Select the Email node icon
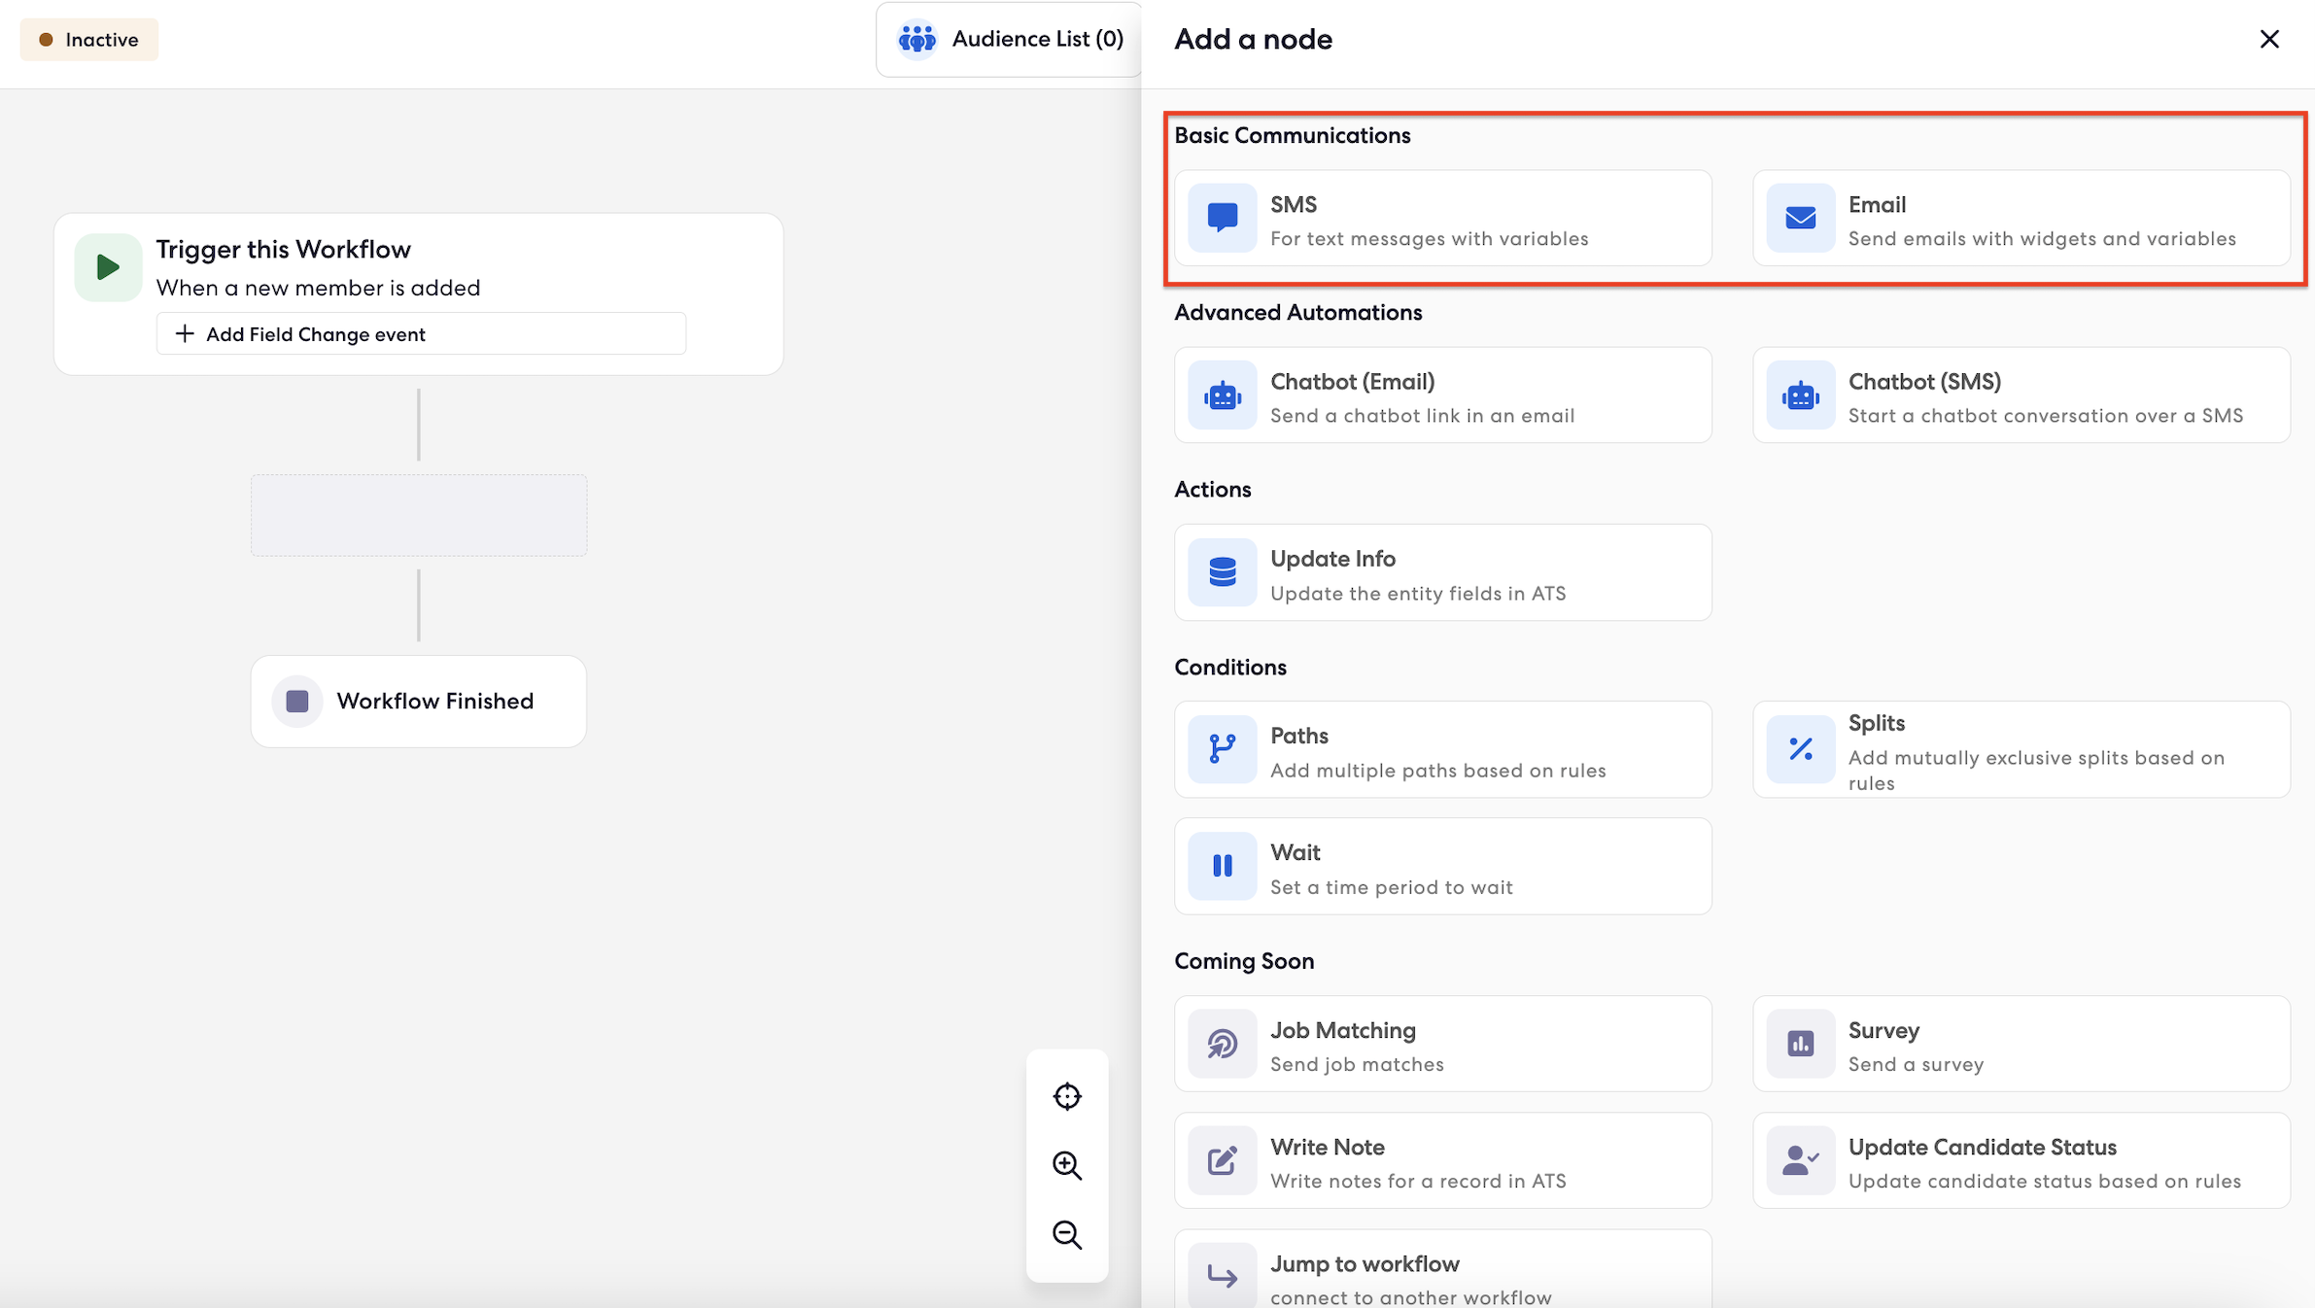 click(1799, 218)
